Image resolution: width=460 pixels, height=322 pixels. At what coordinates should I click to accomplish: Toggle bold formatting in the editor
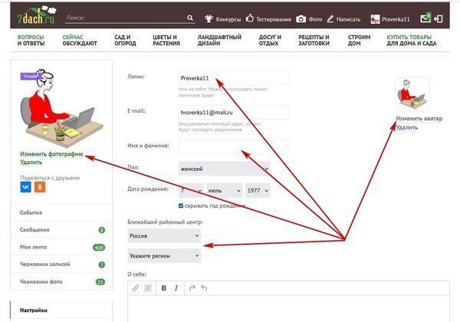click(164, 288)
